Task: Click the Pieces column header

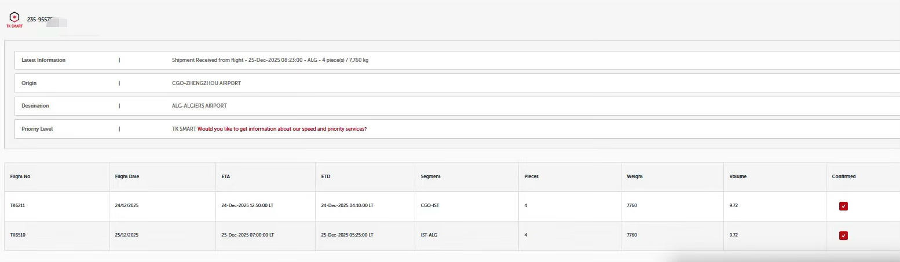Action: [x=531, y=176]
